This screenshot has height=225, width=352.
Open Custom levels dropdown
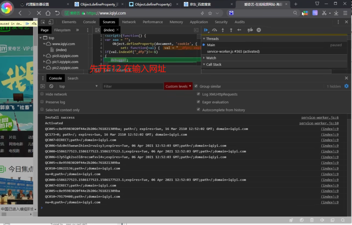click(x=178, y=86)
